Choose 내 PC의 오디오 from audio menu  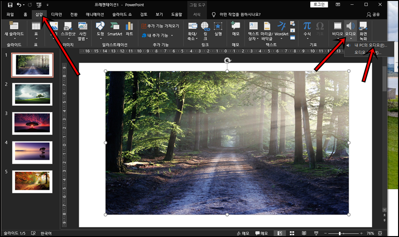[x=369, y=45]
